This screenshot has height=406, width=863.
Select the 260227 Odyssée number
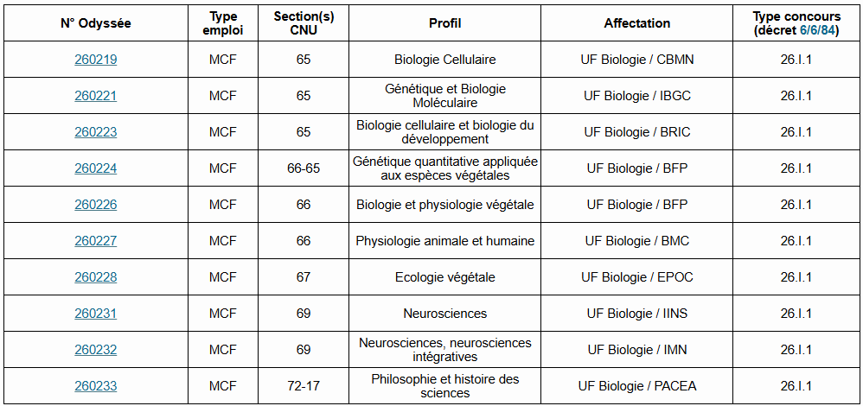pyautogui.click(x=95, y=241)
